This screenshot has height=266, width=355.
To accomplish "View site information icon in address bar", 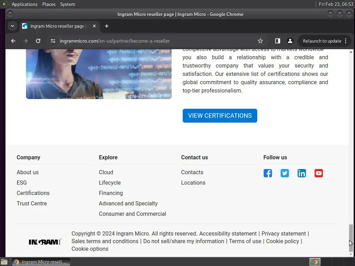I will pyautogui.click(x=53, y=41).
